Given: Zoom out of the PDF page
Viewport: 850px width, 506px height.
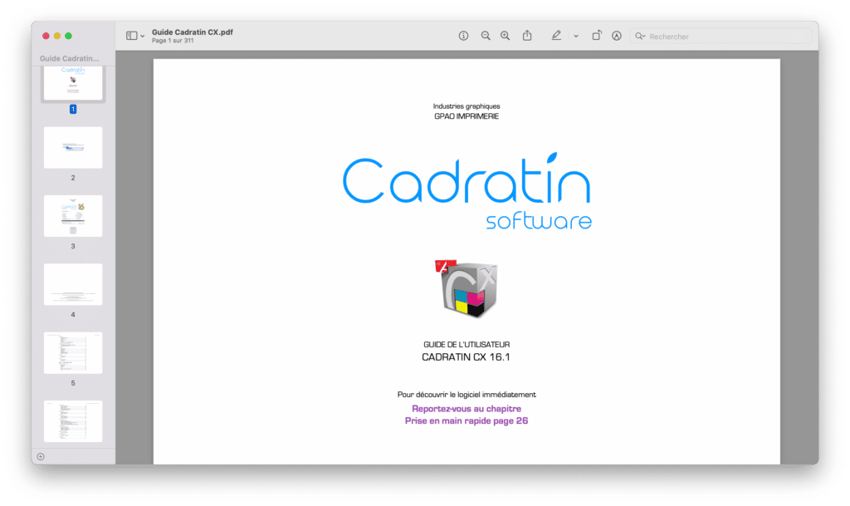Looking at the screenshot, I should [486, 36].
